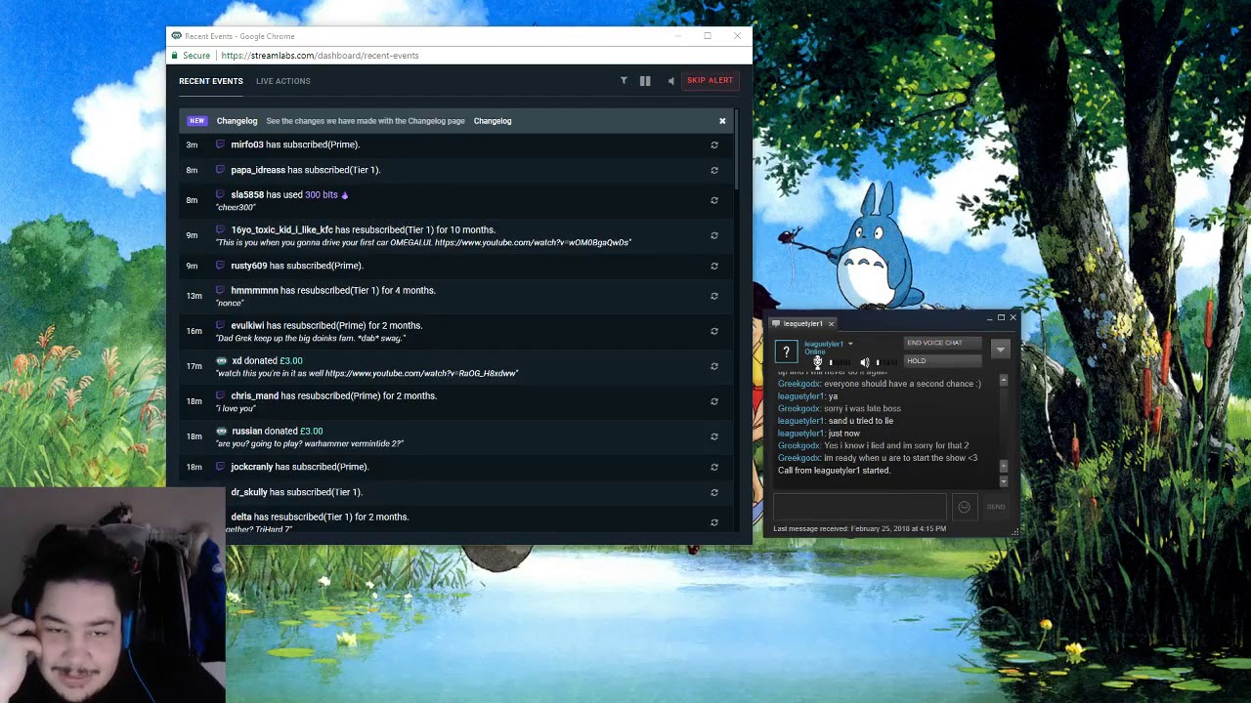Adjust the microphone volume slider
Image resolution: width=1251 pixels, height=703 pixels.
point(841,362)
